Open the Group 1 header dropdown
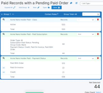Image resolution: width=103 pixels, height=93 pixels. [x=91, y=14]
